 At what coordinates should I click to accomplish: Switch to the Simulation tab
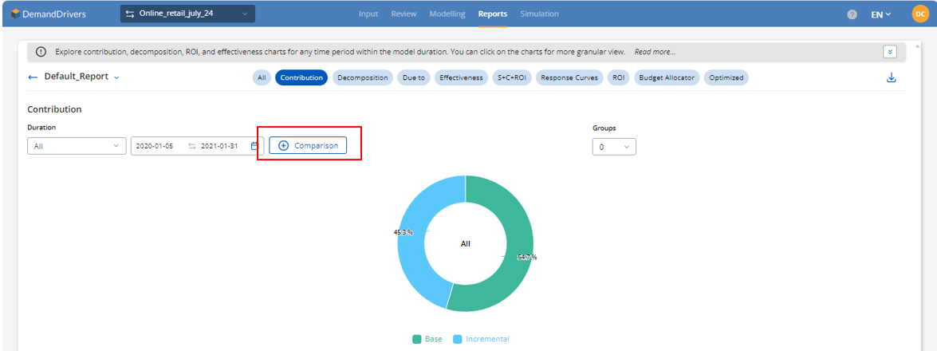coord(539,14)
